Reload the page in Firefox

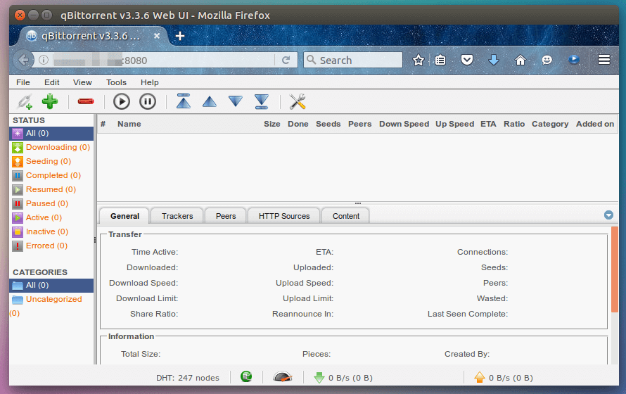(286, 61)
